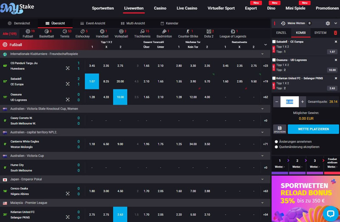
Task: Select odds 3.45 for CS Pandurii win
Action: [x=92, y=66]
